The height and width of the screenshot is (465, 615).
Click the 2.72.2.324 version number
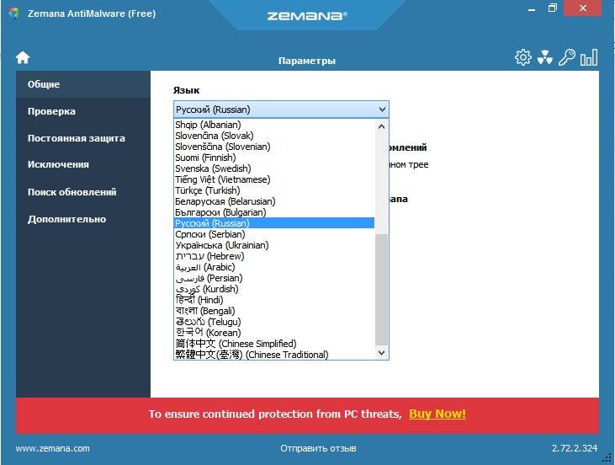(575, 448)
